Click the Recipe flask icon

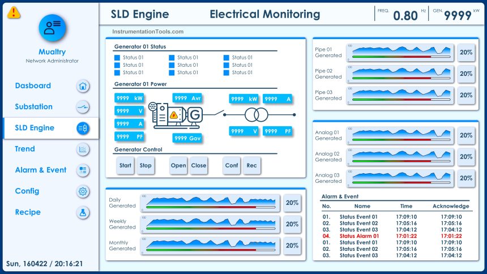83,212
